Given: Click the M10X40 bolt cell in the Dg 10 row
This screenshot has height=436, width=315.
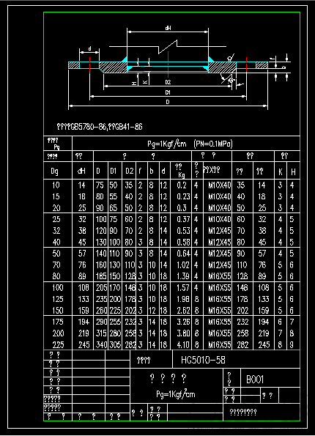Looking at the screenshot, I should (220, 185).
